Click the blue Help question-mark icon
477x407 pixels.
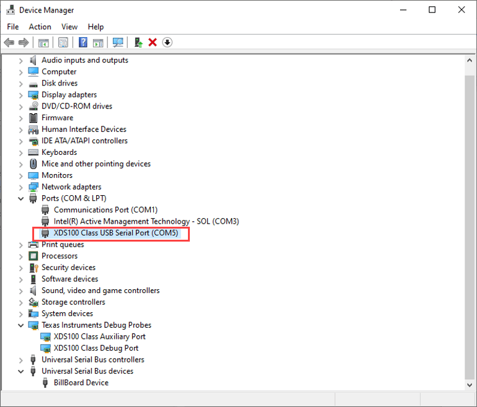click(x=82, y=42)
